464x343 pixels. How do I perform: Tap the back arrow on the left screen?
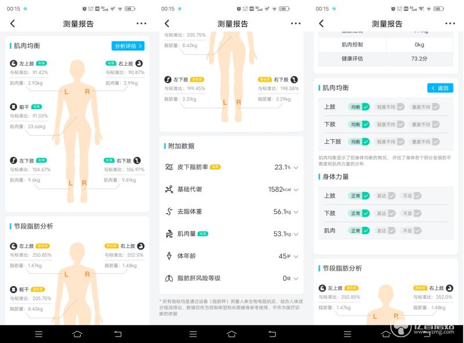(12, 23)
